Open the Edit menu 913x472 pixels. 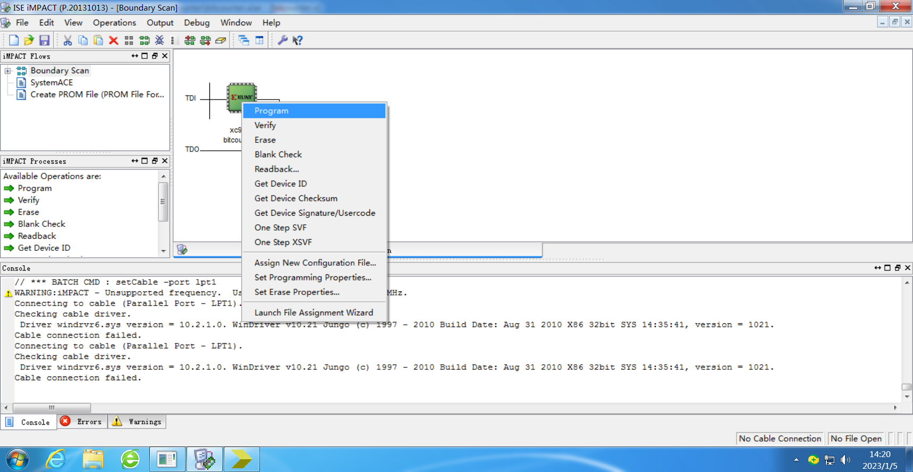[46, 23]
